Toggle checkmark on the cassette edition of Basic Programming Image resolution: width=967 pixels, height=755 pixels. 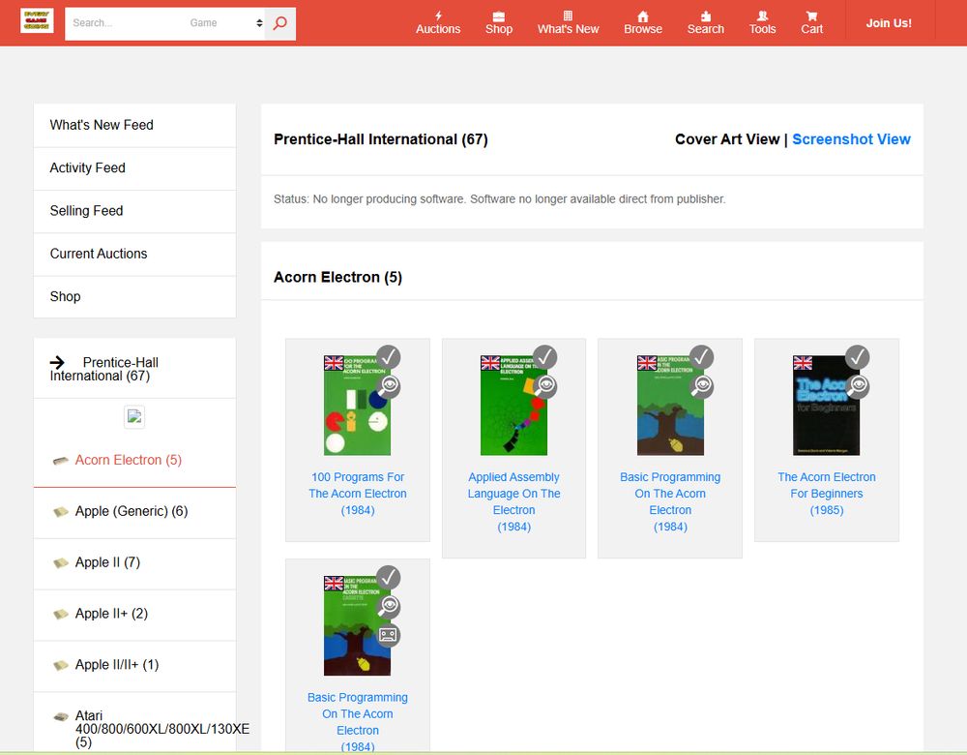[389, 577]
